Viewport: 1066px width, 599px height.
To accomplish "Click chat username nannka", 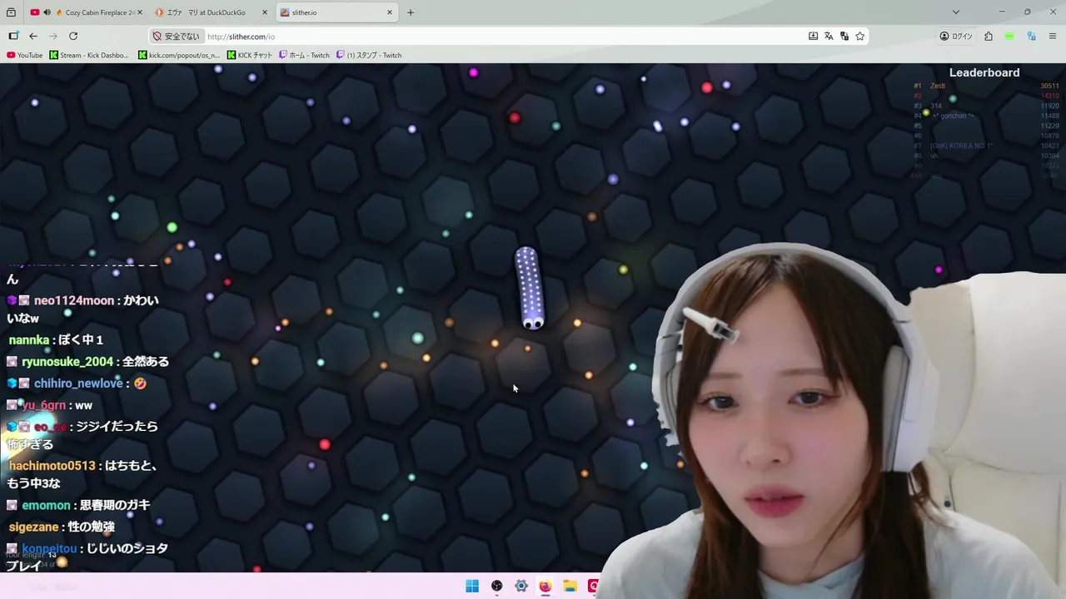I will [29, 339].
